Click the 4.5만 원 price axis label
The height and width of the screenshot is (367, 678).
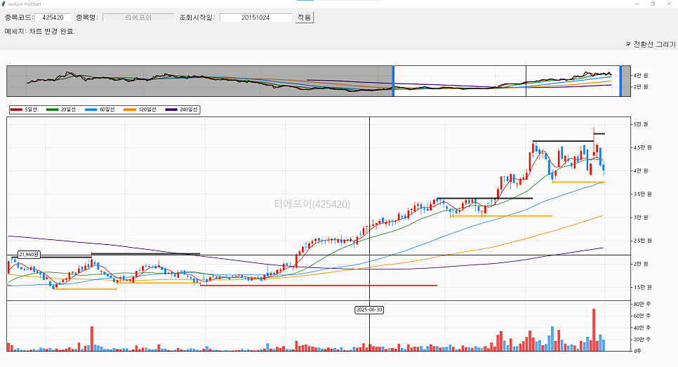642,147
